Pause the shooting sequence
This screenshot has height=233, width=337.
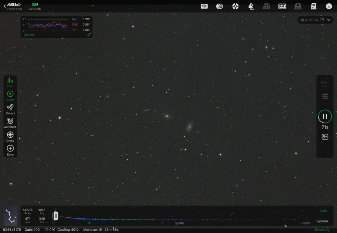tap(325, 116)
